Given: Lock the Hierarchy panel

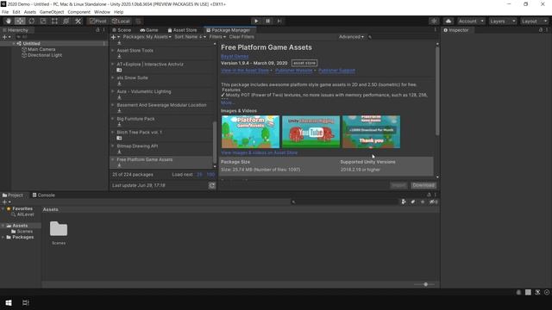Looking at the screenshot, I should click(97, 30).
